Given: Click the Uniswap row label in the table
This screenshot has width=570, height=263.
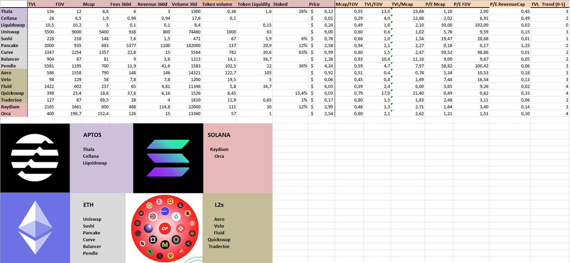Looking at the screenshot, I should (x=14, y=31).
